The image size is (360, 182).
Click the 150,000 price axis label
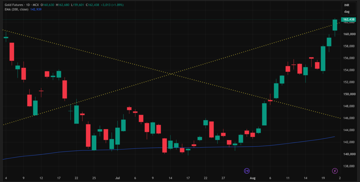point(349,94)
